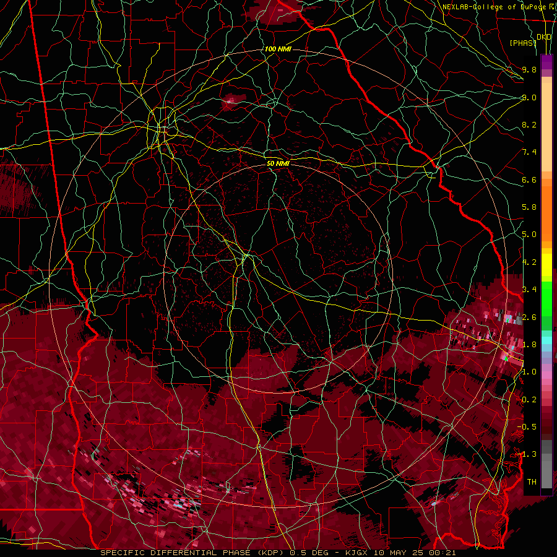The image size is (557, 557).
Task: Click the '[PHAS]' label above the scale
Action: (x=523, y=43)
